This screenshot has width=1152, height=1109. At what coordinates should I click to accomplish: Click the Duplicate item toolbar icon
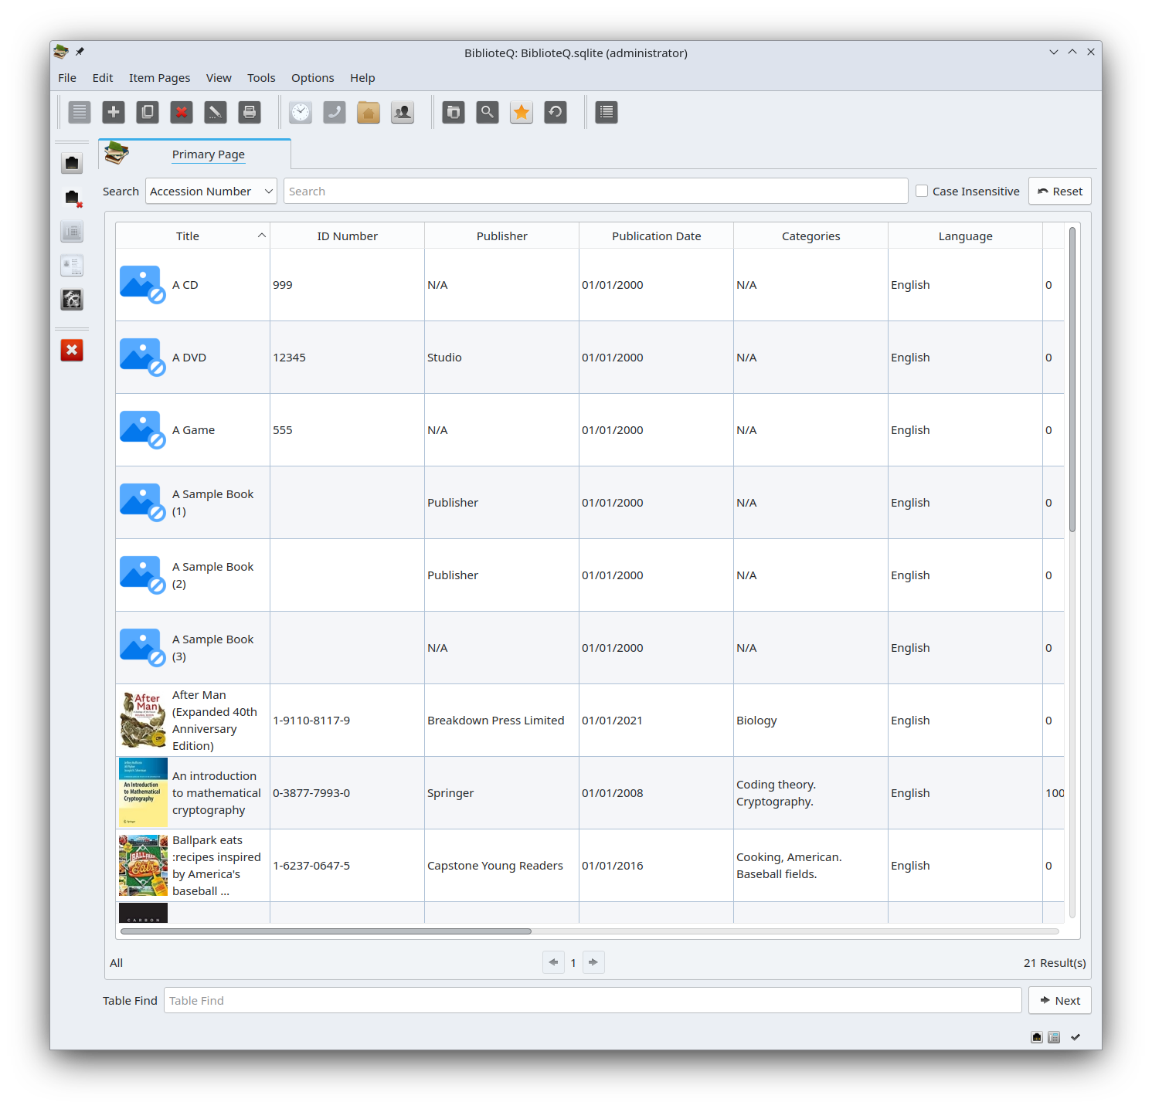tap(148, 113)
